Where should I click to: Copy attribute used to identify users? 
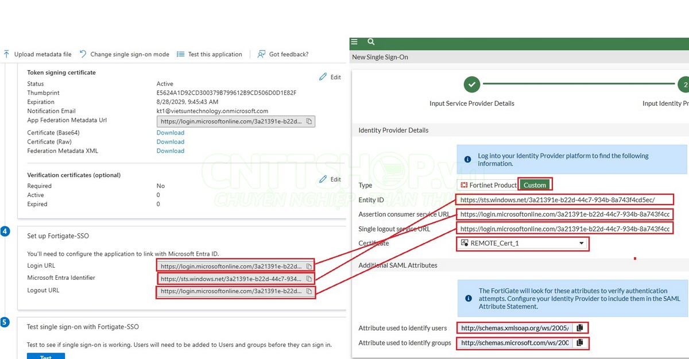tap(580, 328)
